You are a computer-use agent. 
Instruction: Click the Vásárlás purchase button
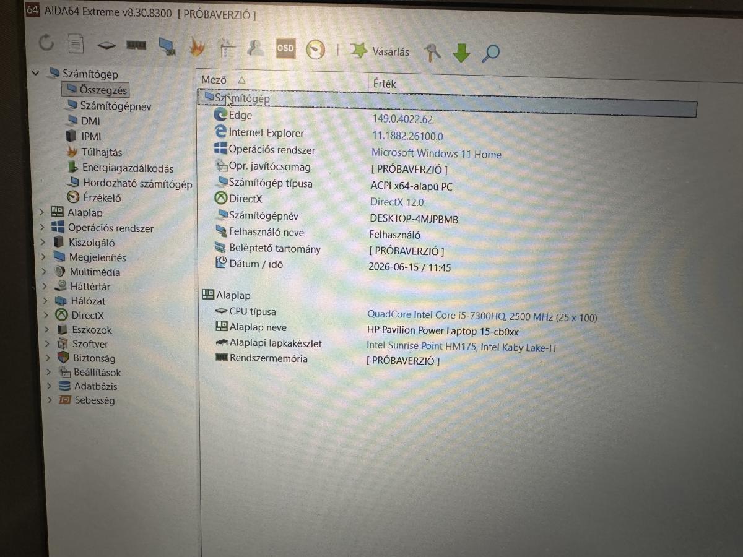click(380, 51)
